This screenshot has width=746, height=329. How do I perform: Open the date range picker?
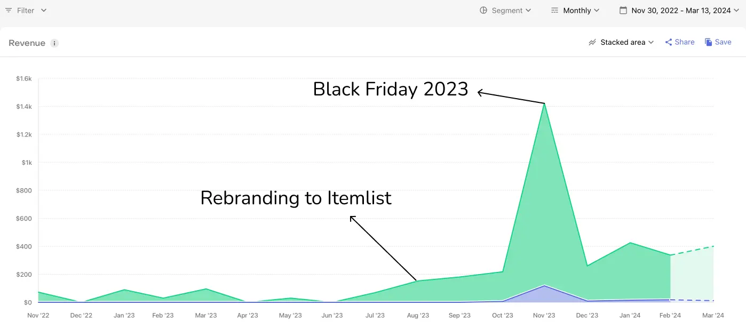point(679,10)
